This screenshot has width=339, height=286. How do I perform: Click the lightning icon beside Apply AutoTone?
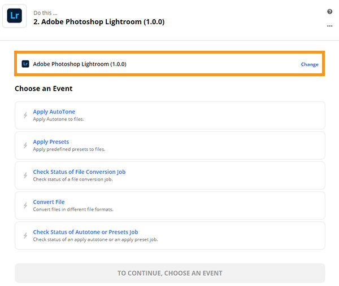25,116
